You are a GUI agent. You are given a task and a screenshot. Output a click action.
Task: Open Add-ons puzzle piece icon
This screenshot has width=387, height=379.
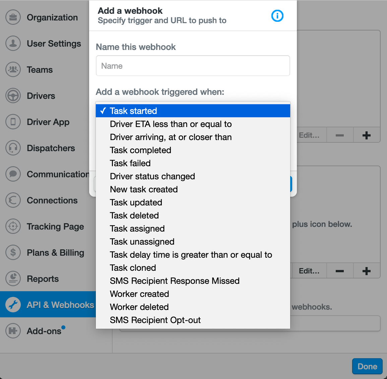(x=13, y=331)
